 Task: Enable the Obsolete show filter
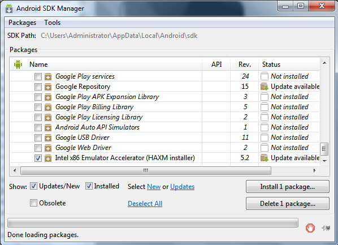pos(33,203)
